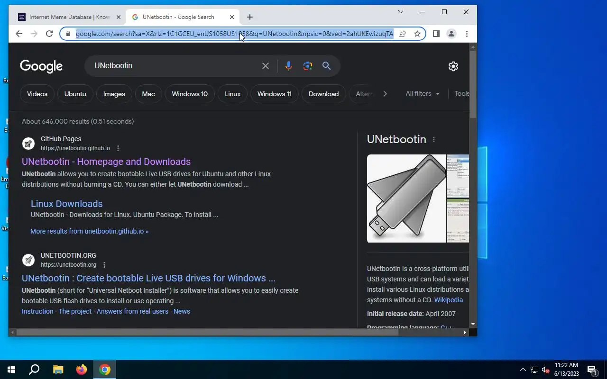Open the Instruction sublink

[x=37, y=311]
